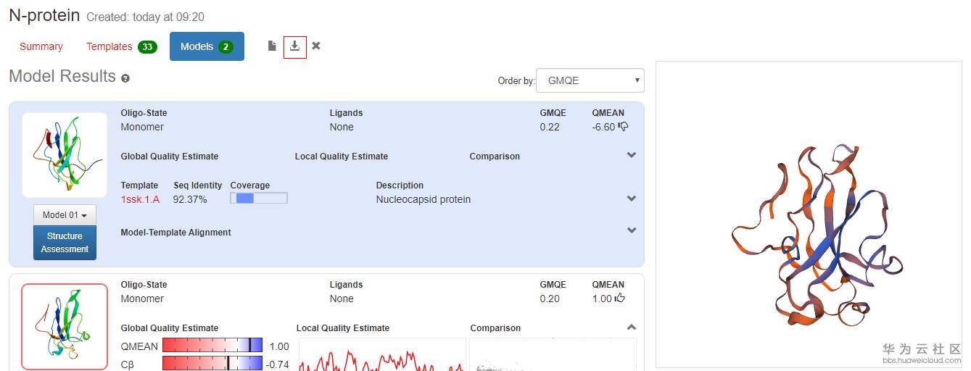Click the Structure Assessment button

(65, 243)
